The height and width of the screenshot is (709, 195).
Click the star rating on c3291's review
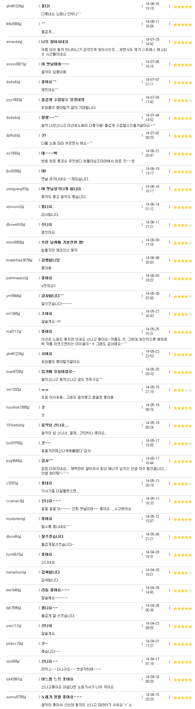(183, 484)
